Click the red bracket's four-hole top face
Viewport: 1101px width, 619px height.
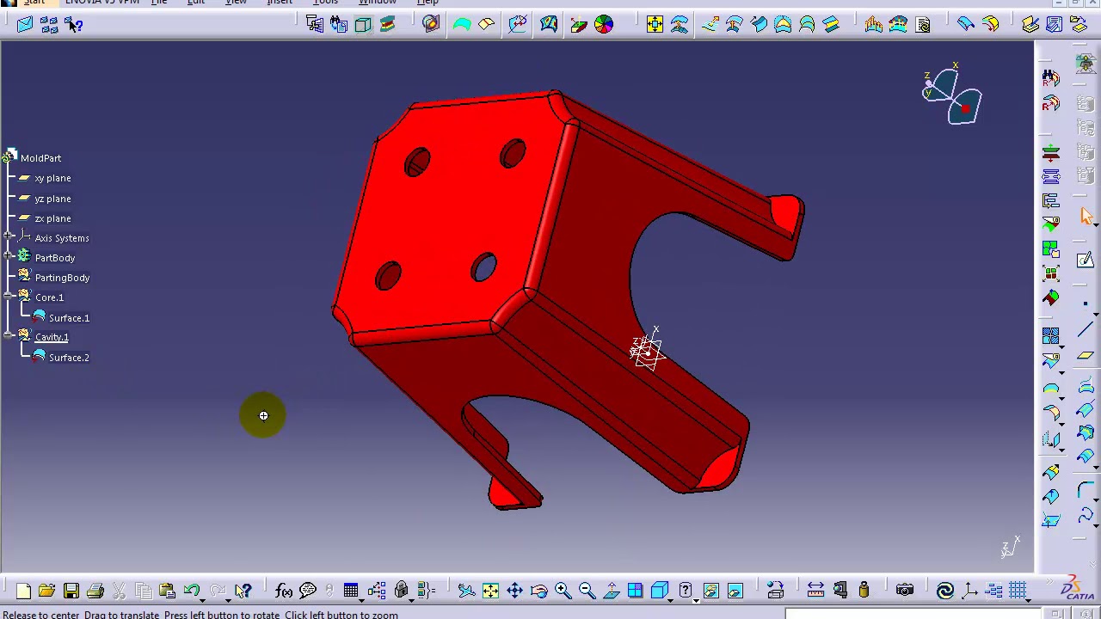point(452,215)
